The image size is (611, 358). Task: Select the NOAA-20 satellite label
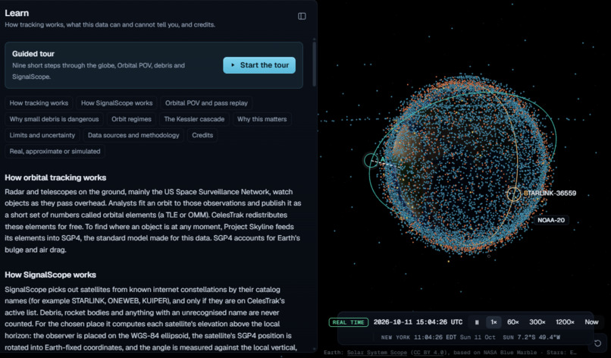point(551,220)
